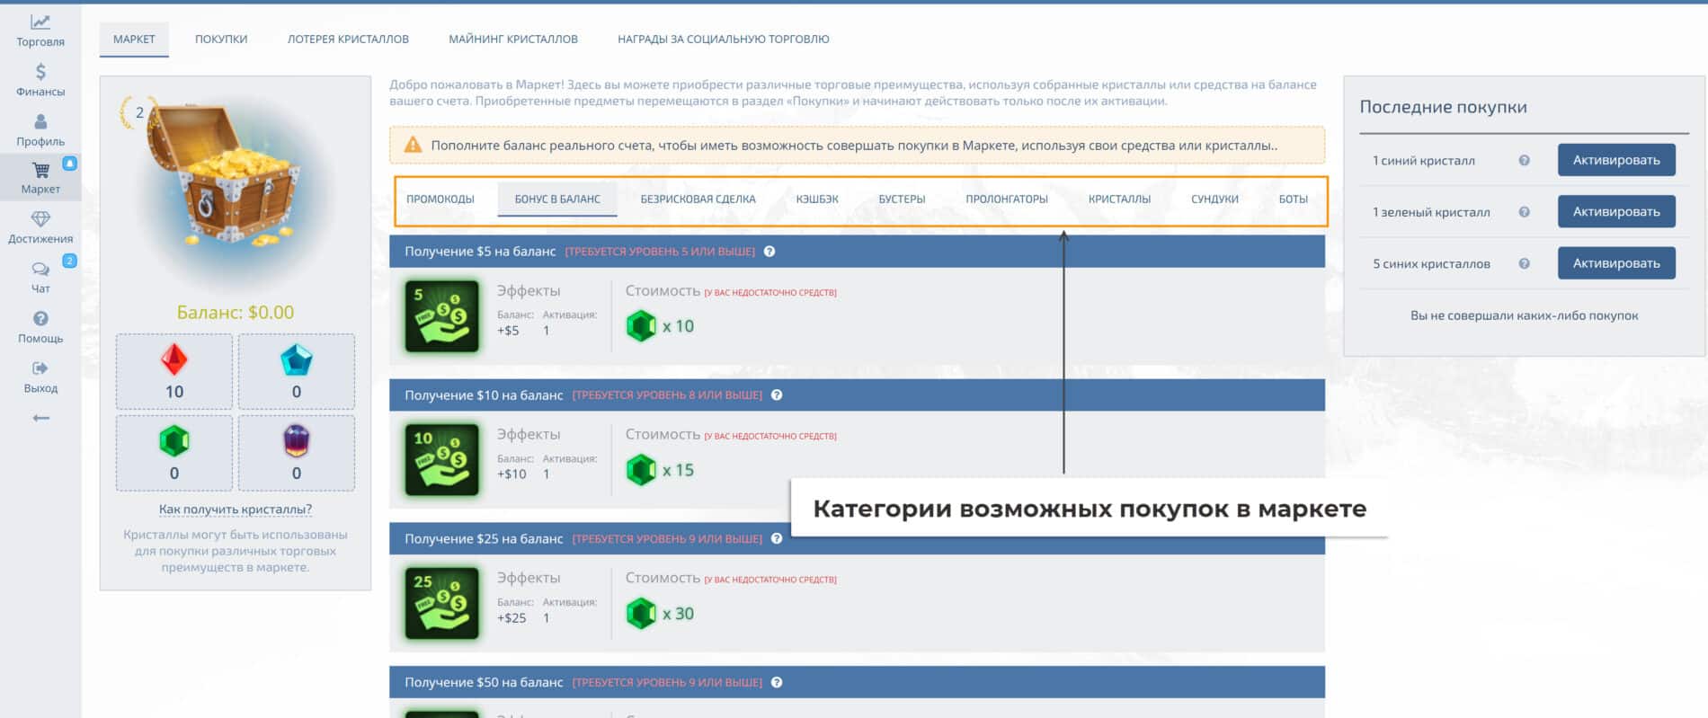Open the Лотерея кристаллов tab
The height and width of the screenshot is (718, 1708).
[x=348, y=40]
